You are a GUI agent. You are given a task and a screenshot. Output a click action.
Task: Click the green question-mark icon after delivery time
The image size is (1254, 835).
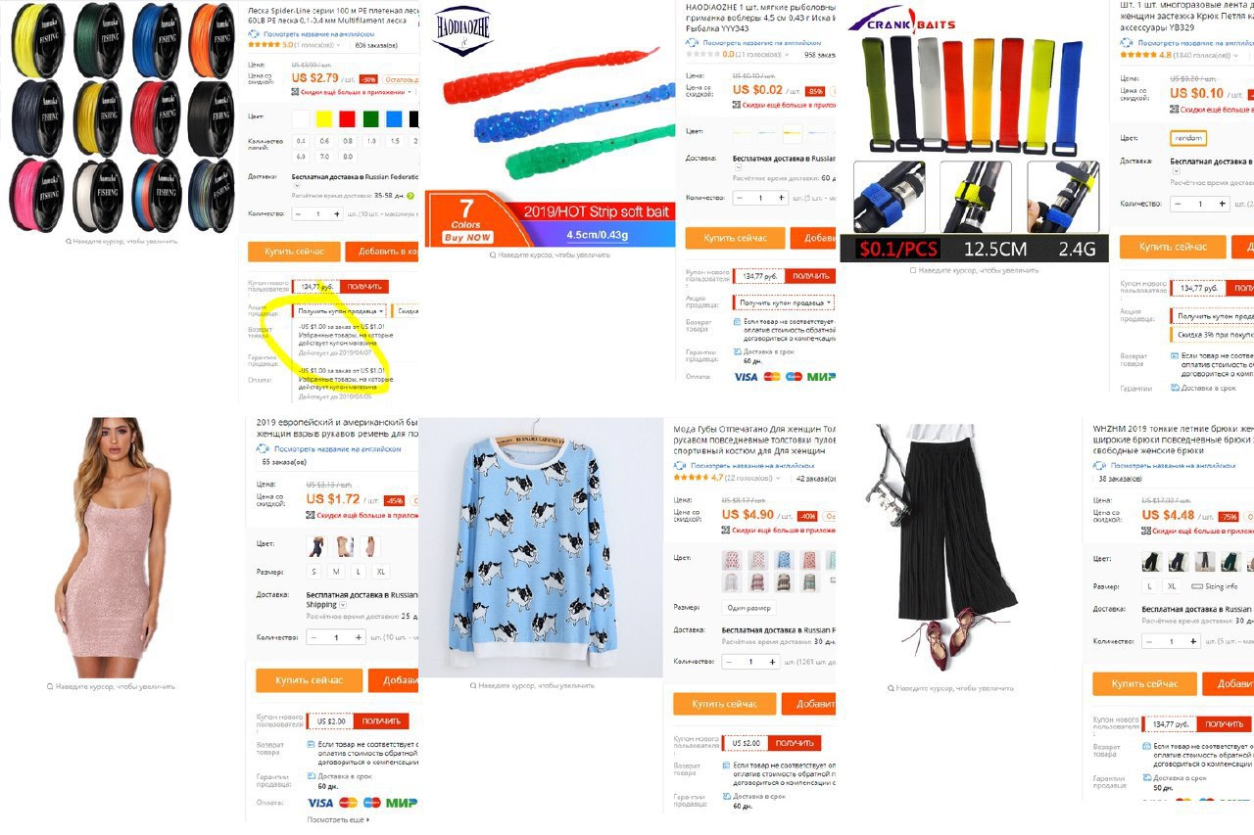[x=412, y=196]
